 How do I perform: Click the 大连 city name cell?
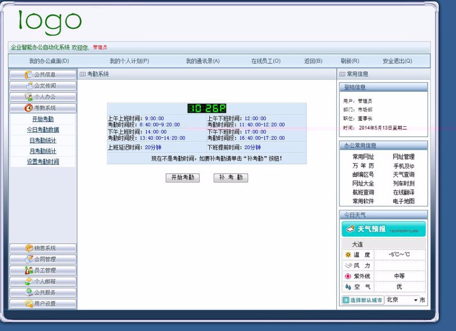(358, 244)
